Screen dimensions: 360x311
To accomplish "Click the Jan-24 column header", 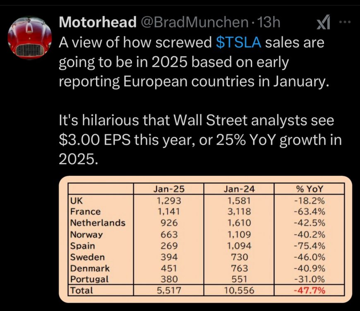I will click(239, 189).
